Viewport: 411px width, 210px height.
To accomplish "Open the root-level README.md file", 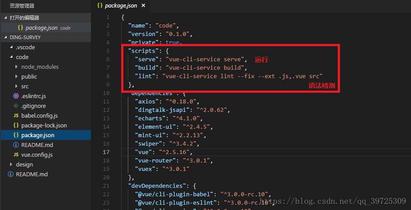I will pyautogui.click(x=32, y=174).
